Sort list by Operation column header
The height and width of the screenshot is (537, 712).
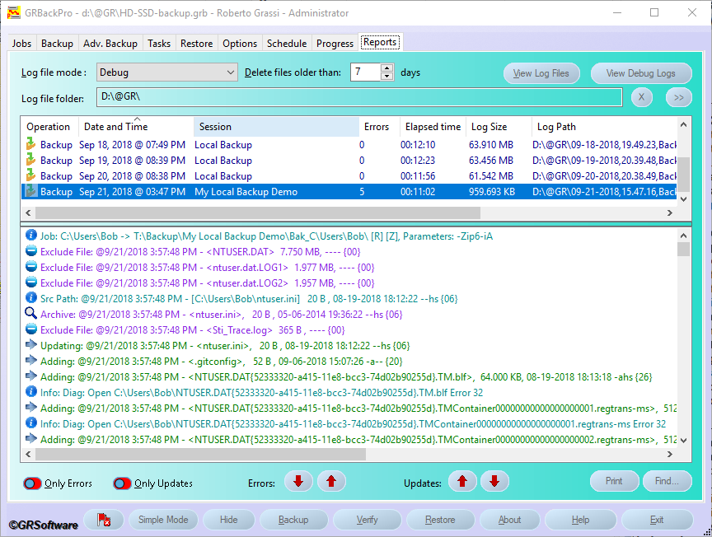[49, 127]
